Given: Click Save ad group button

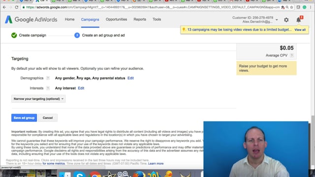Looking at the screenshot, I should click(24, 118).
